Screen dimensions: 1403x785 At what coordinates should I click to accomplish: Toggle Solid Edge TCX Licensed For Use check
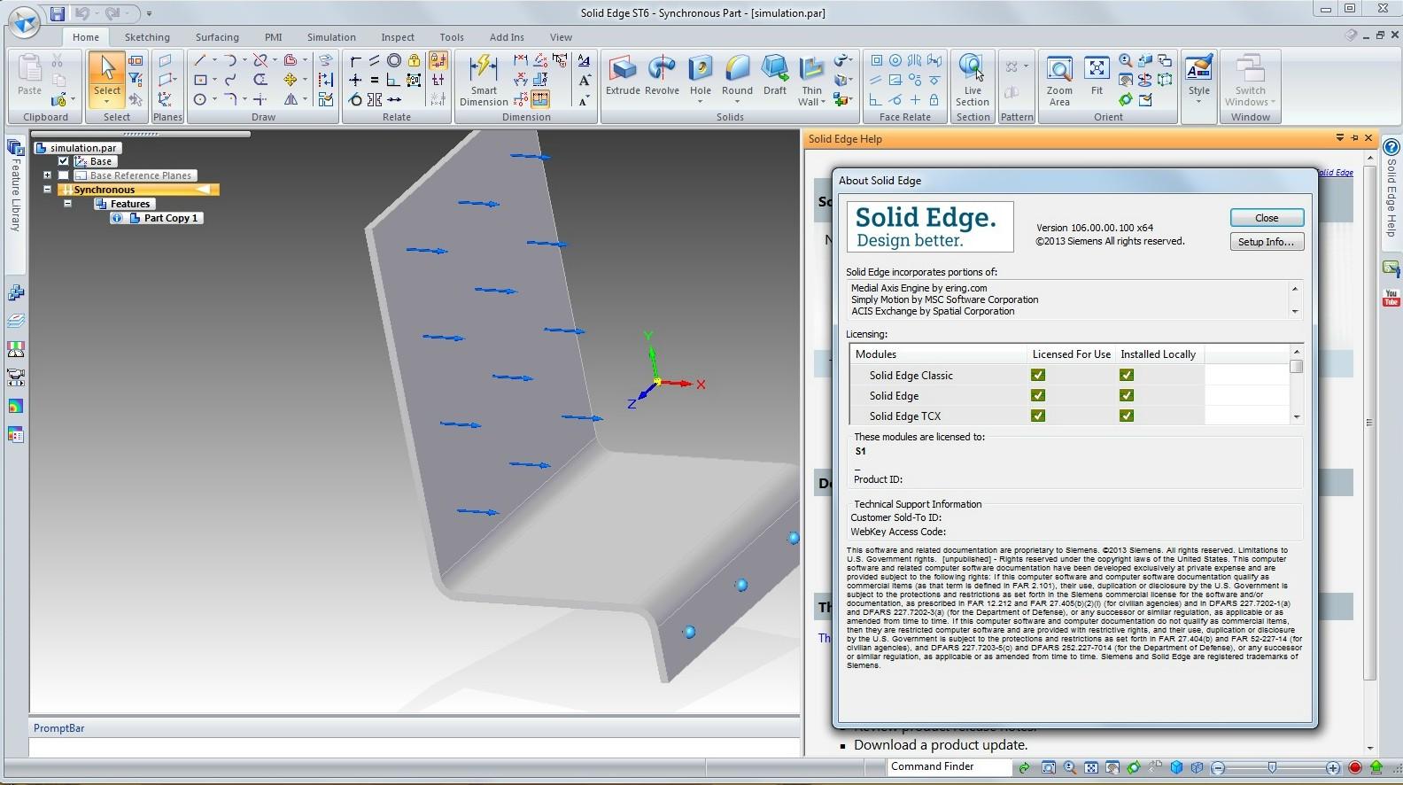[1038, 416]
